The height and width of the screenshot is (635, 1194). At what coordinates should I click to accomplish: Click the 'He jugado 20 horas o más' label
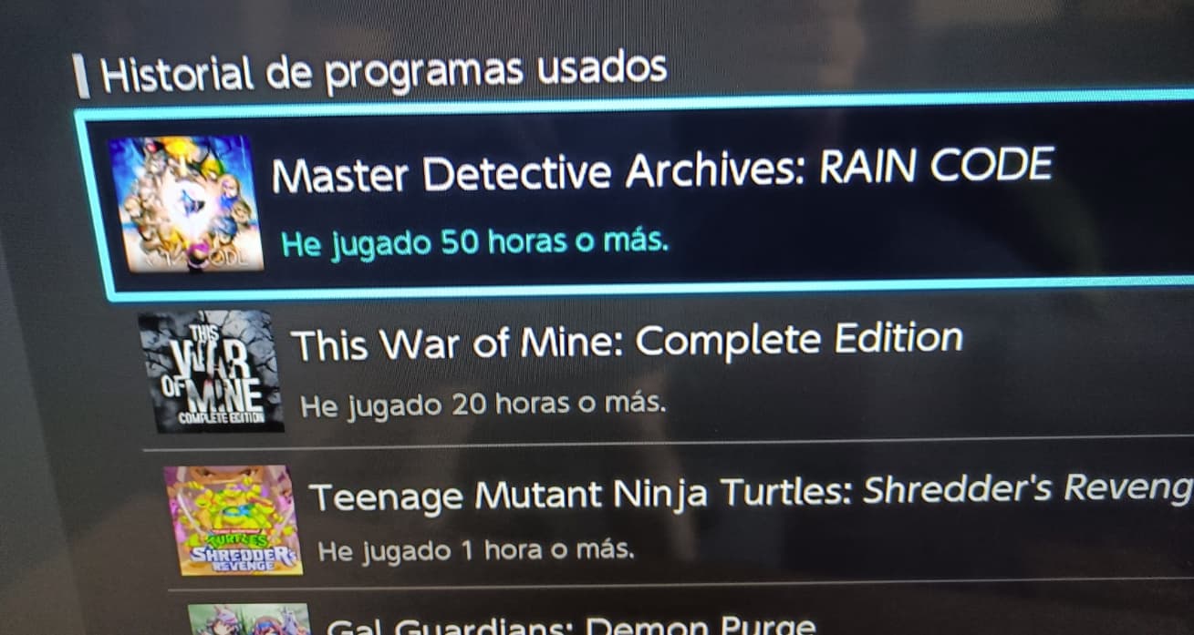click(x=483, y=404)
